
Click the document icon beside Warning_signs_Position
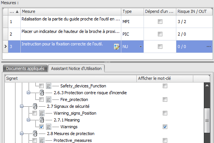(42, 113)
